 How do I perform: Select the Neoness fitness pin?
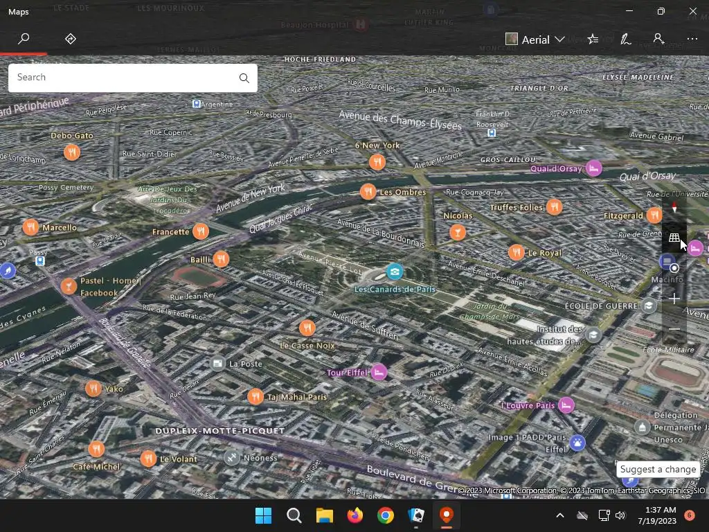[232, 458]
